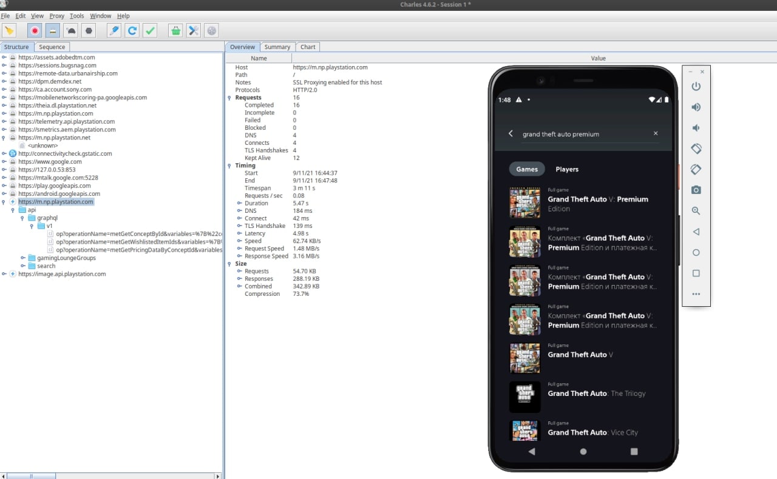Tap emulator power button icon
This screenshot has width=777, height=479.
point(696,86)
